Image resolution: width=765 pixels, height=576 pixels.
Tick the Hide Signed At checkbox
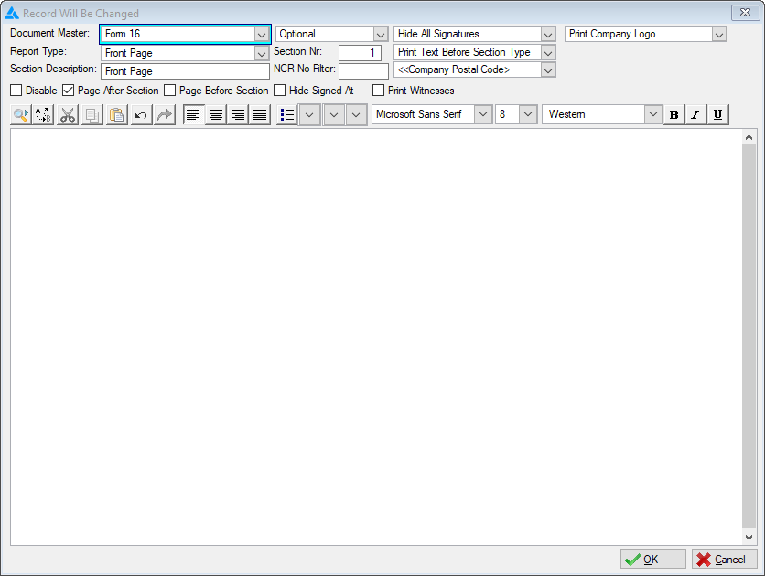pyautogui.click(x=280, y=91)
